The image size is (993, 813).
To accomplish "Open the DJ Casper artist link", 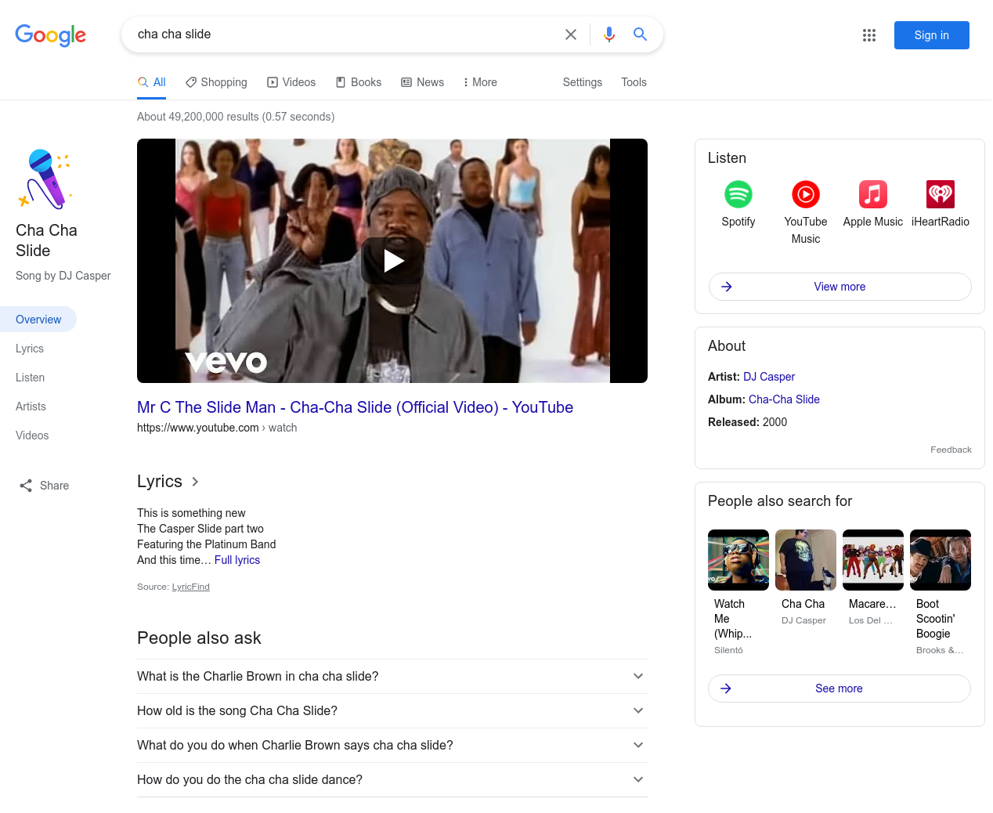I will click(769, 377).
